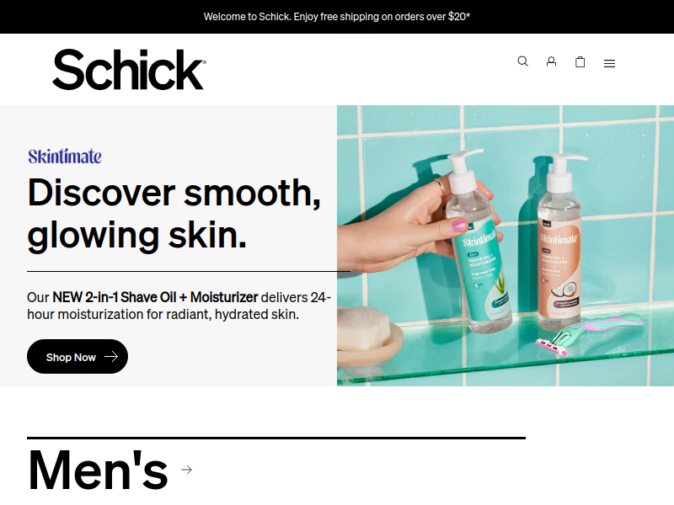
Task: Click the arrow beside Men's heading
Action: (186, 470)
